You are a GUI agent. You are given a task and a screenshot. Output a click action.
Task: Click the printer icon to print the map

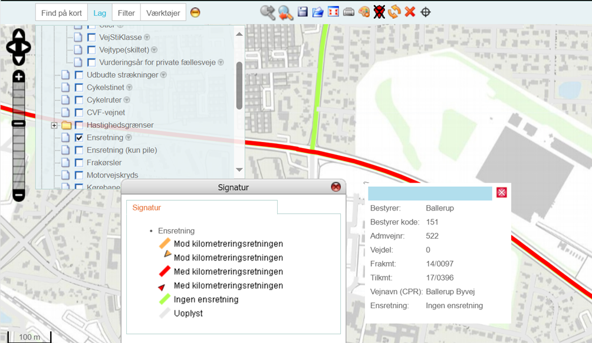[x=348, y=12]
